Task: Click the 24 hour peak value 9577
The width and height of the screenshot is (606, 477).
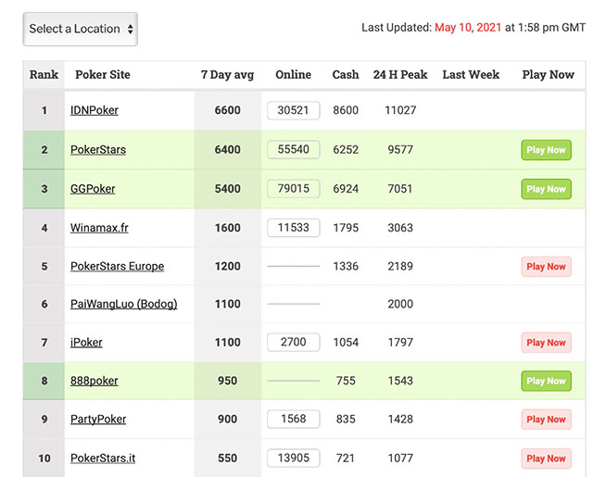Action: point(400,150)
